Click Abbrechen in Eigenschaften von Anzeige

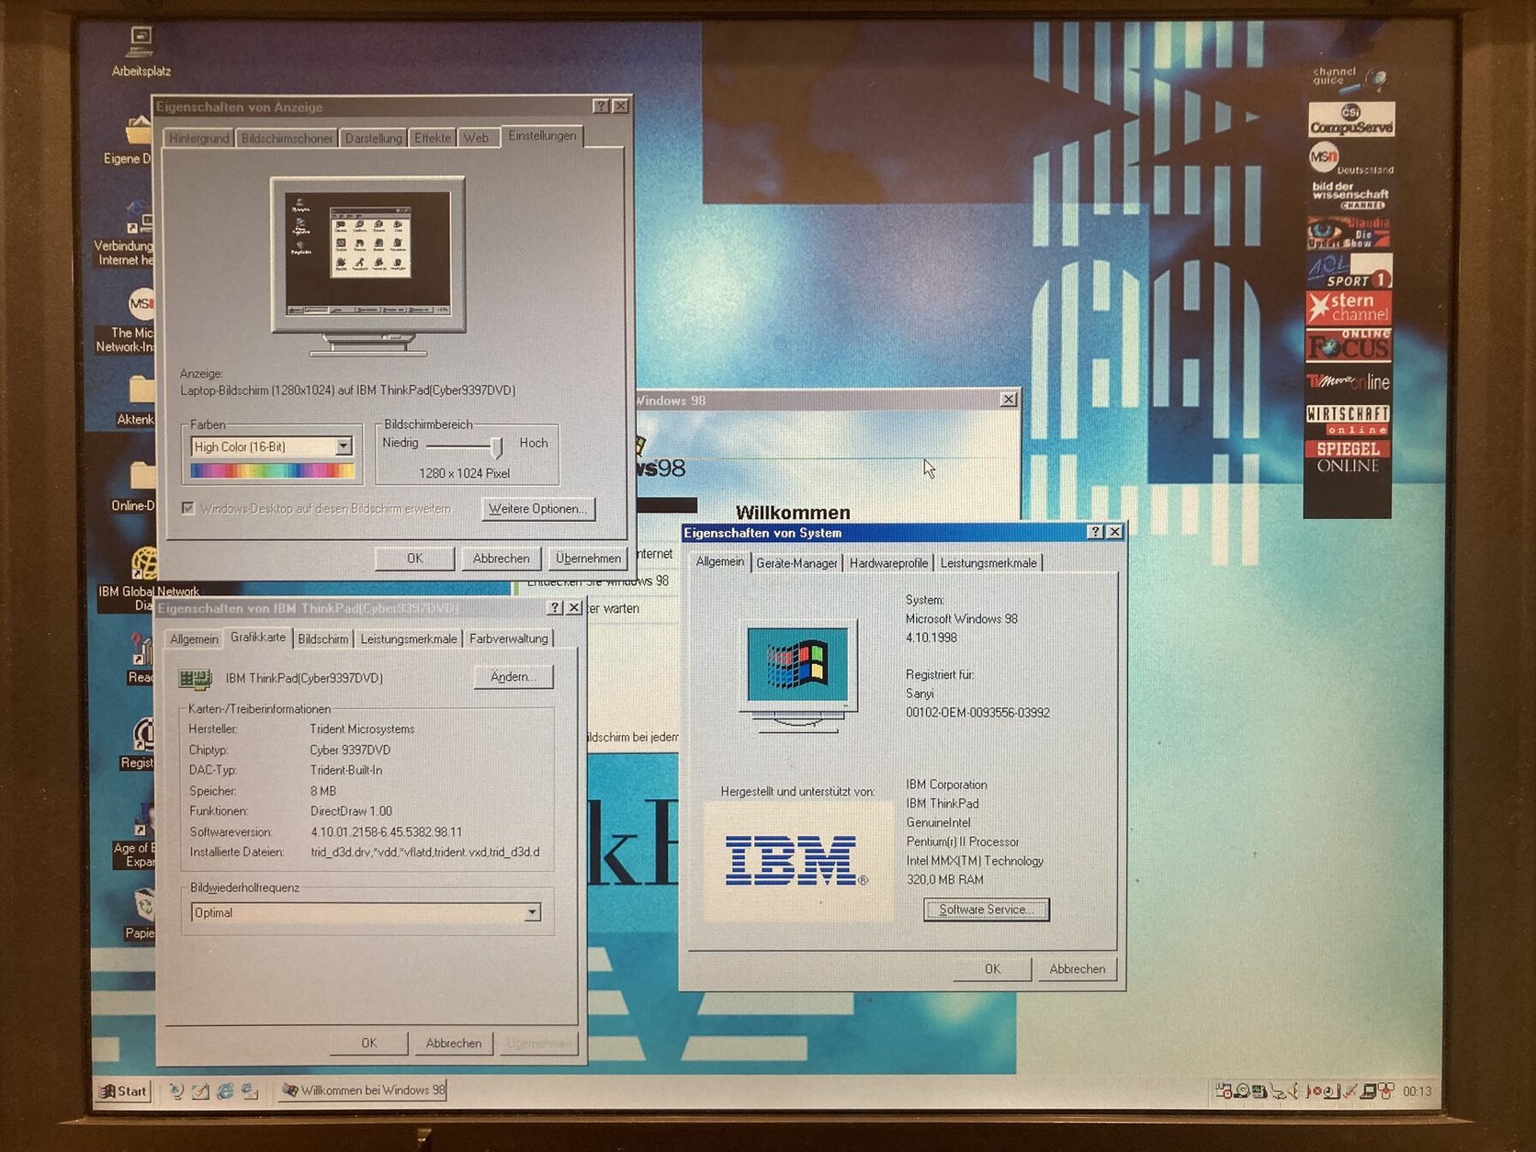[x=501, y=558]
